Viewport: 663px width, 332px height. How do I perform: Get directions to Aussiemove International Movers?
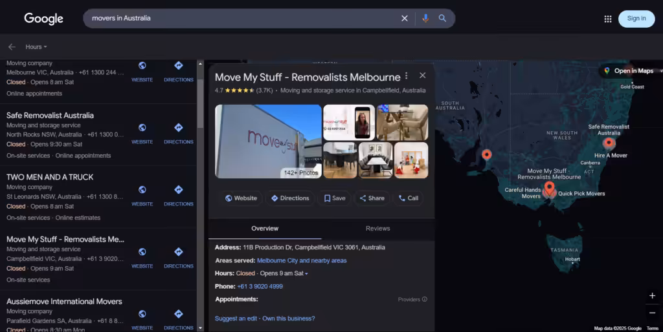179,314
